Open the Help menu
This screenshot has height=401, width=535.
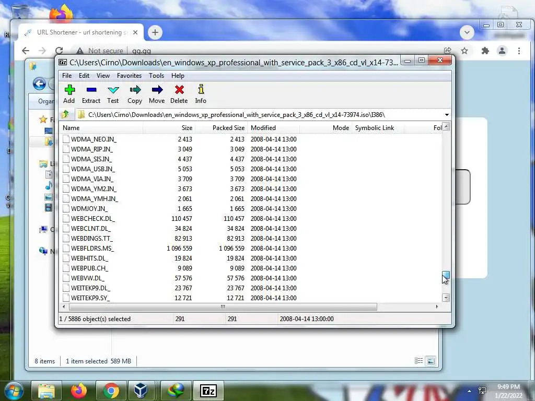(178, 76)
